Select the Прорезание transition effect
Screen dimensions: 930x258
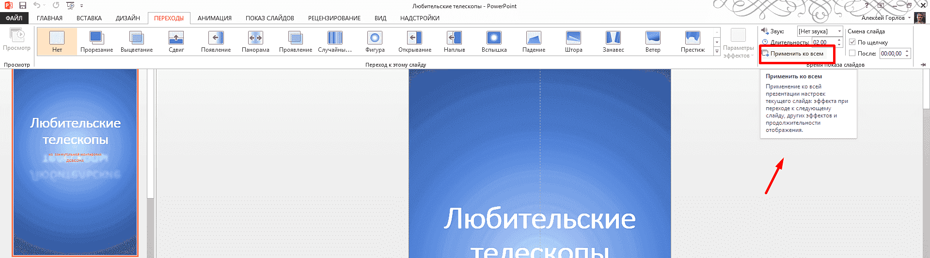click(x=96, y=41)
